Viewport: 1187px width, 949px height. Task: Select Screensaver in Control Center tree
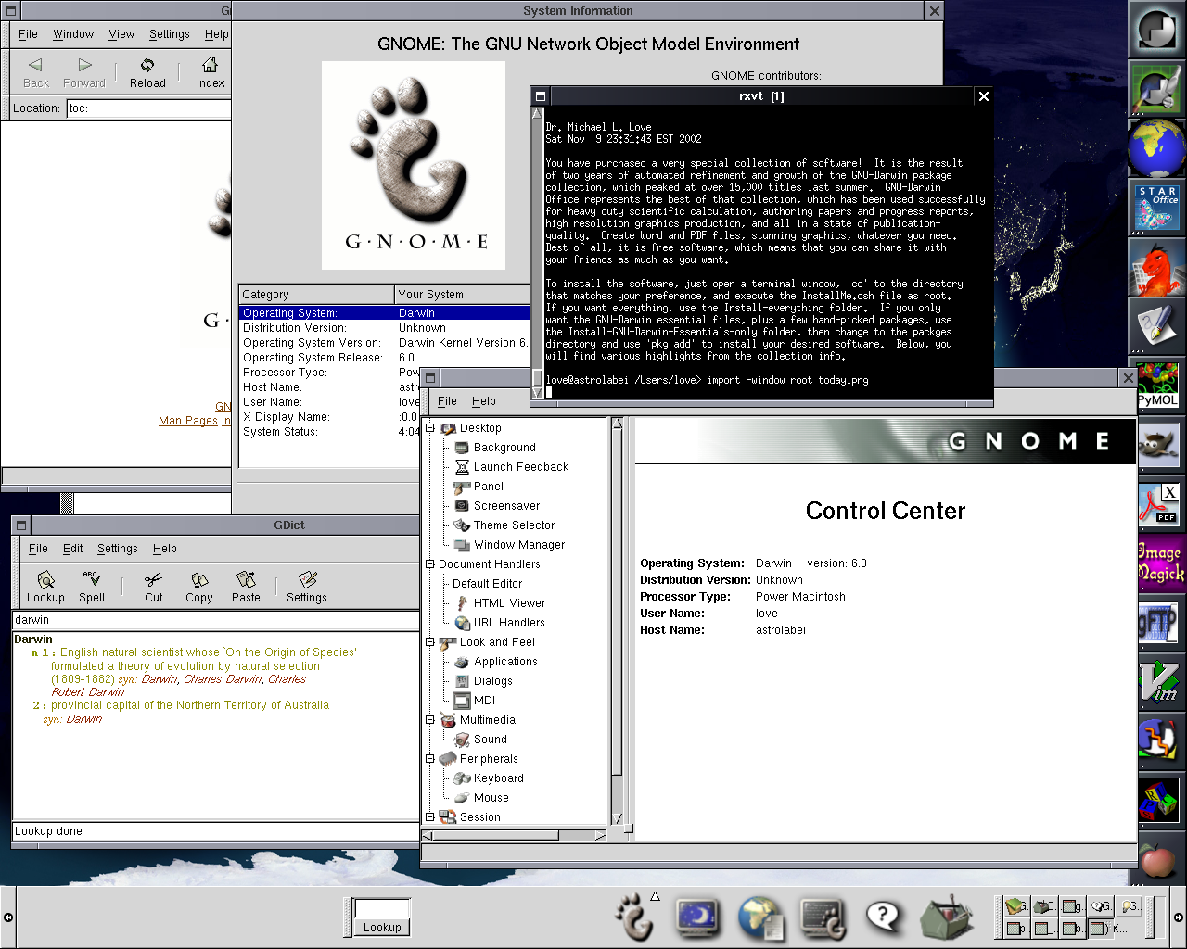click(x=506, y=506)
